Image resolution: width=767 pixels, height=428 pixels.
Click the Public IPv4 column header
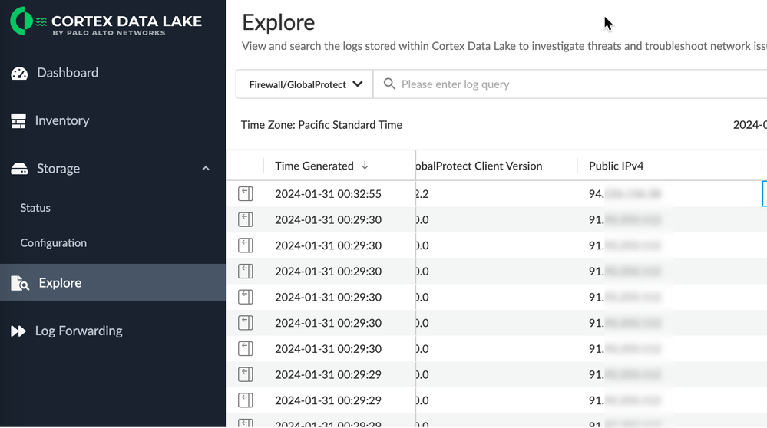click(616, 166)
